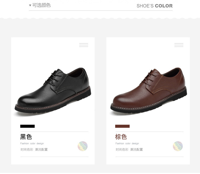
Task: Click the rainbow circle icon under 棕色
Action: [178, 146]
